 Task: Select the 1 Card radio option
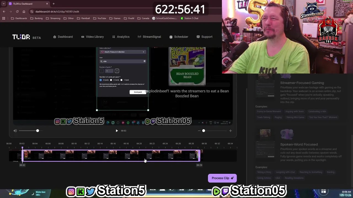(121, 80)
